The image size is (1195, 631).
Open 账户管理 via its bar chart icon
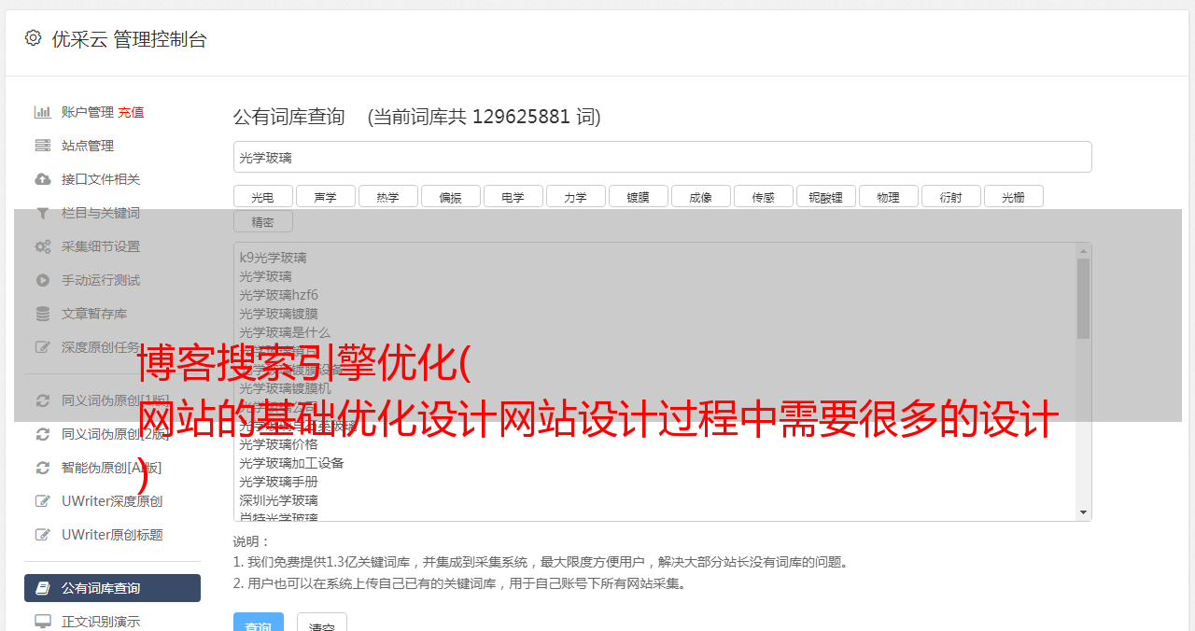click(43, 112)
